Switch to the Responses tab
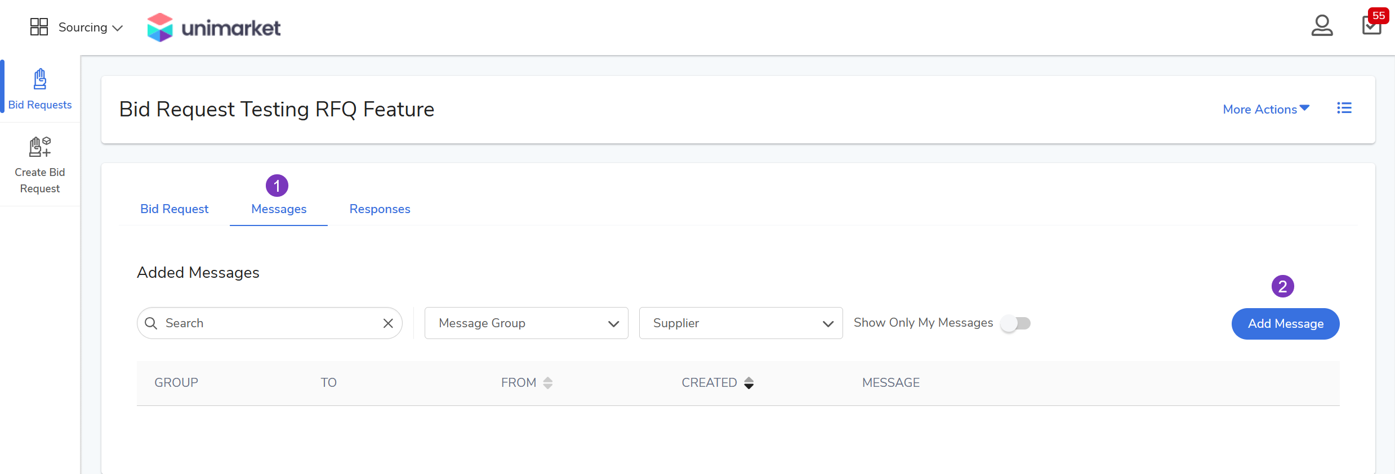 (x=380, y=209)
